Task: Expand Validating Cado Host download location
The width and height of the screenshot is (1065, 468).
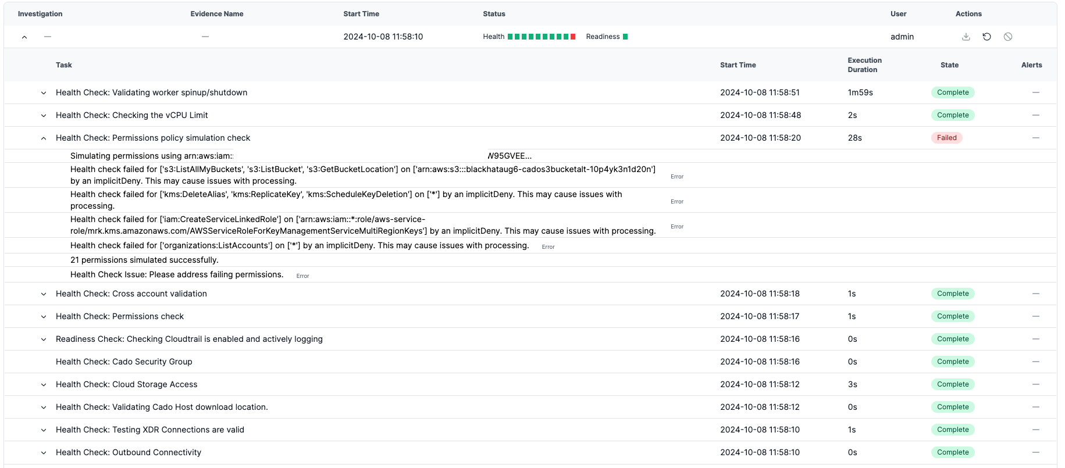Action: [44, 407]
